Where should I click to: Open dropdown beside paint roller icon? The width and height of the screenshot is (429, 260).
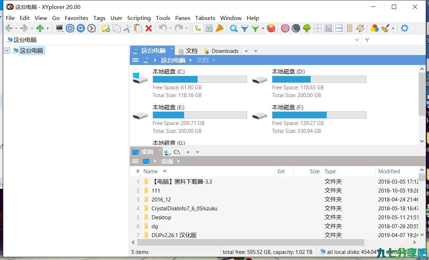pyautogui.click(x=393, y=29)
